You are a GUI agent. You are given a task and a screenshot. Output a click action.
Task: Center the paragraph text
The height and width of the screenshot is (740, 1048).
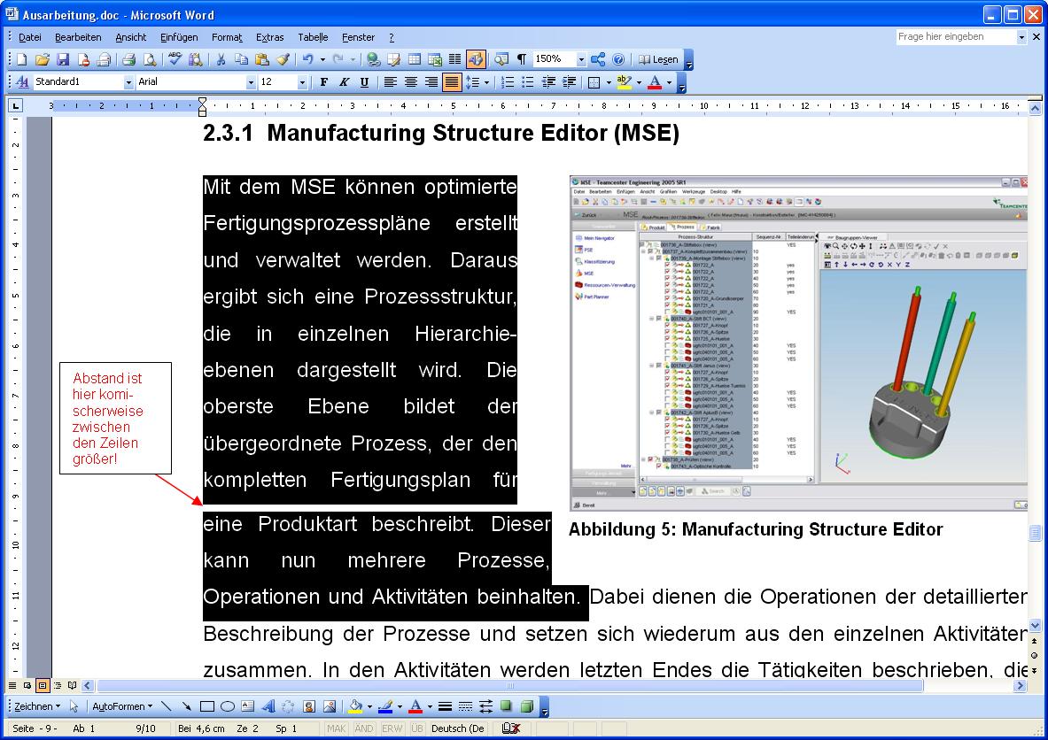point(411,82)
